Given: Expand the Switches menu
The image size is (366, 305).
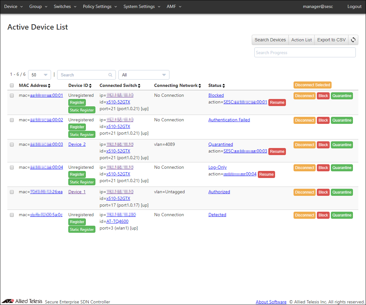Looking at the screenshot, I should [65, 6].
